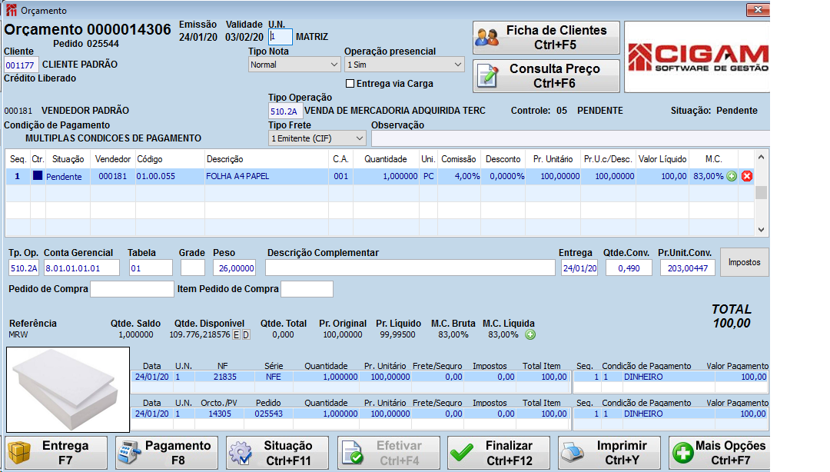Click Comissão value 4,00%
The image size is (830, 472).
(x=459, y=176)
